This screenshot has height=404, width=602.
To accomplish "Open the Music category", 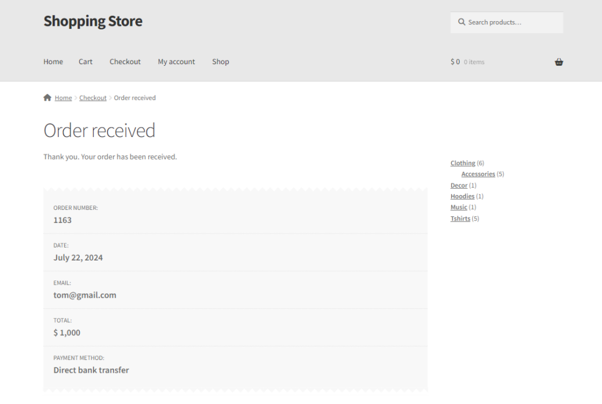I will pos(459,208).
